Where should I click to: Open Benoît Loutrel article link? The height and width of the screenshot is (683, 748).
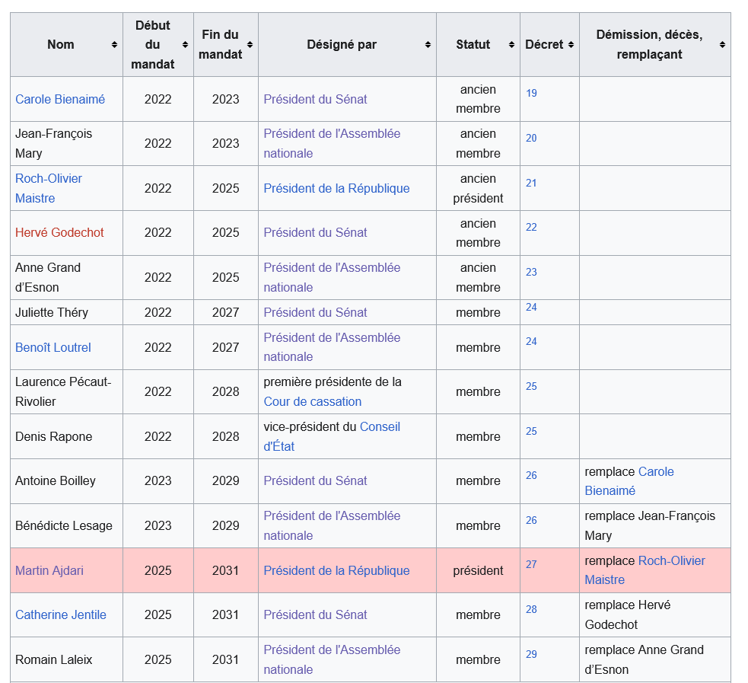coord(53,347)
